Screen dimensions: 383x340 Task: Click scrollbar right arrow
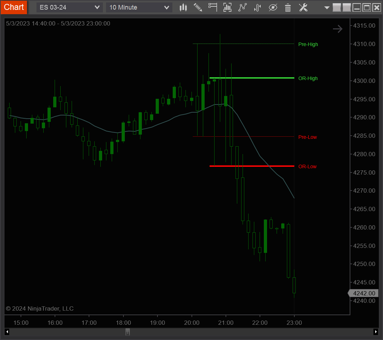pyautogui.click(x=376, y=332)
